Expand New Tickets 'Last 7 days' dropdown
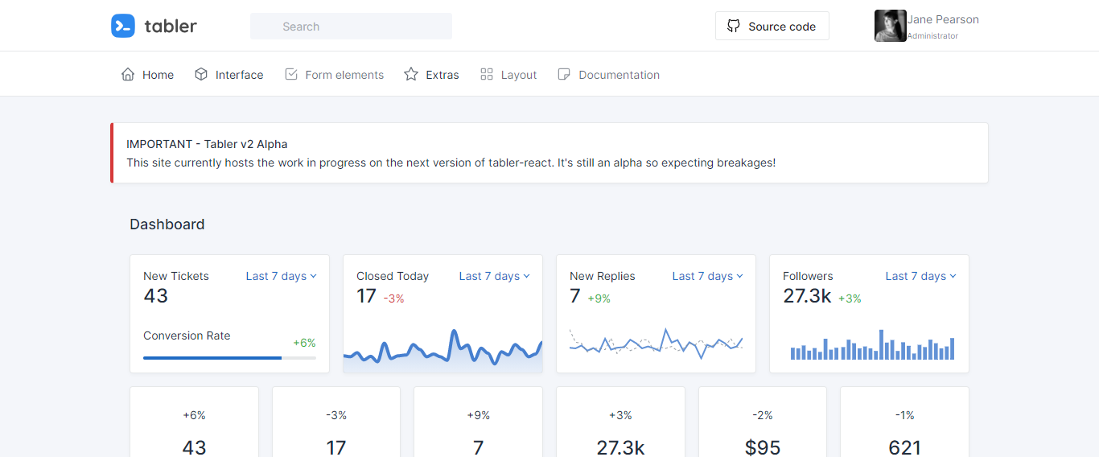Screen dimensions: 1099x457 click(x=281, y=276)
